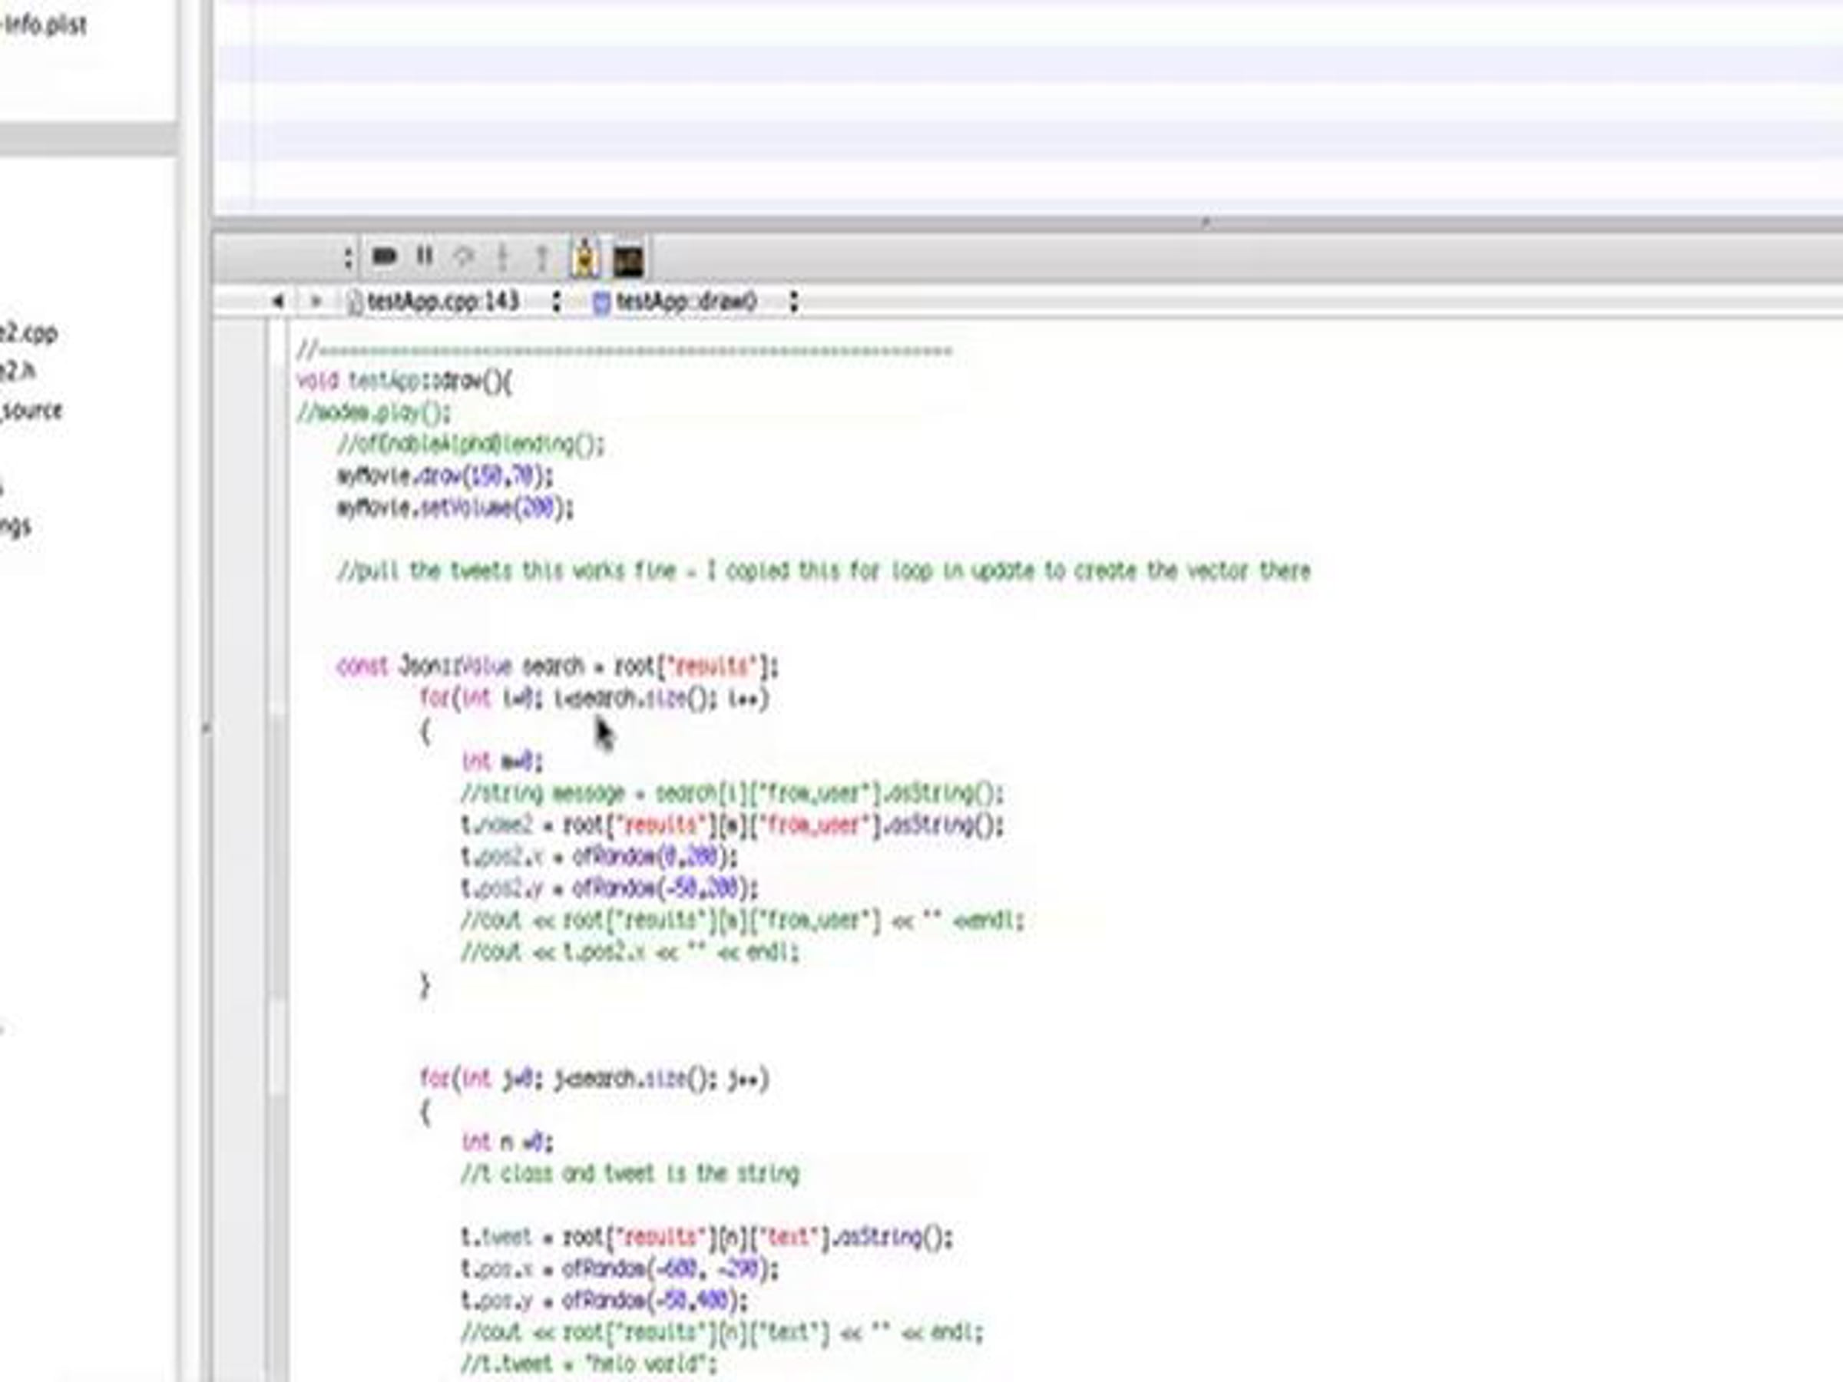Click the t.pos.x = ofRandom line
The image size is (1843, 1382).
619,1268
